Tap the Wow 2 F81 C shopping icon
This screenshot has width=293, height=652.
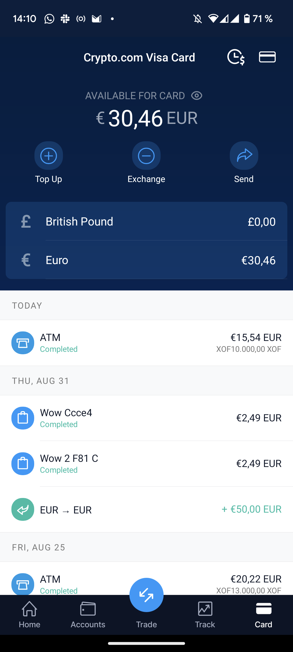23,464
